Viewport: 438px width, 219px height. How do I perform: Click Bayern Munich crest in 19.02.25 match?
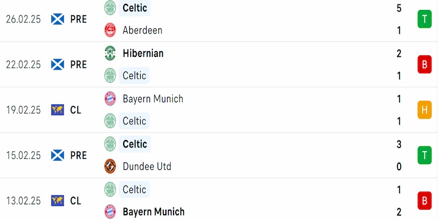click(x=110, y=99)
